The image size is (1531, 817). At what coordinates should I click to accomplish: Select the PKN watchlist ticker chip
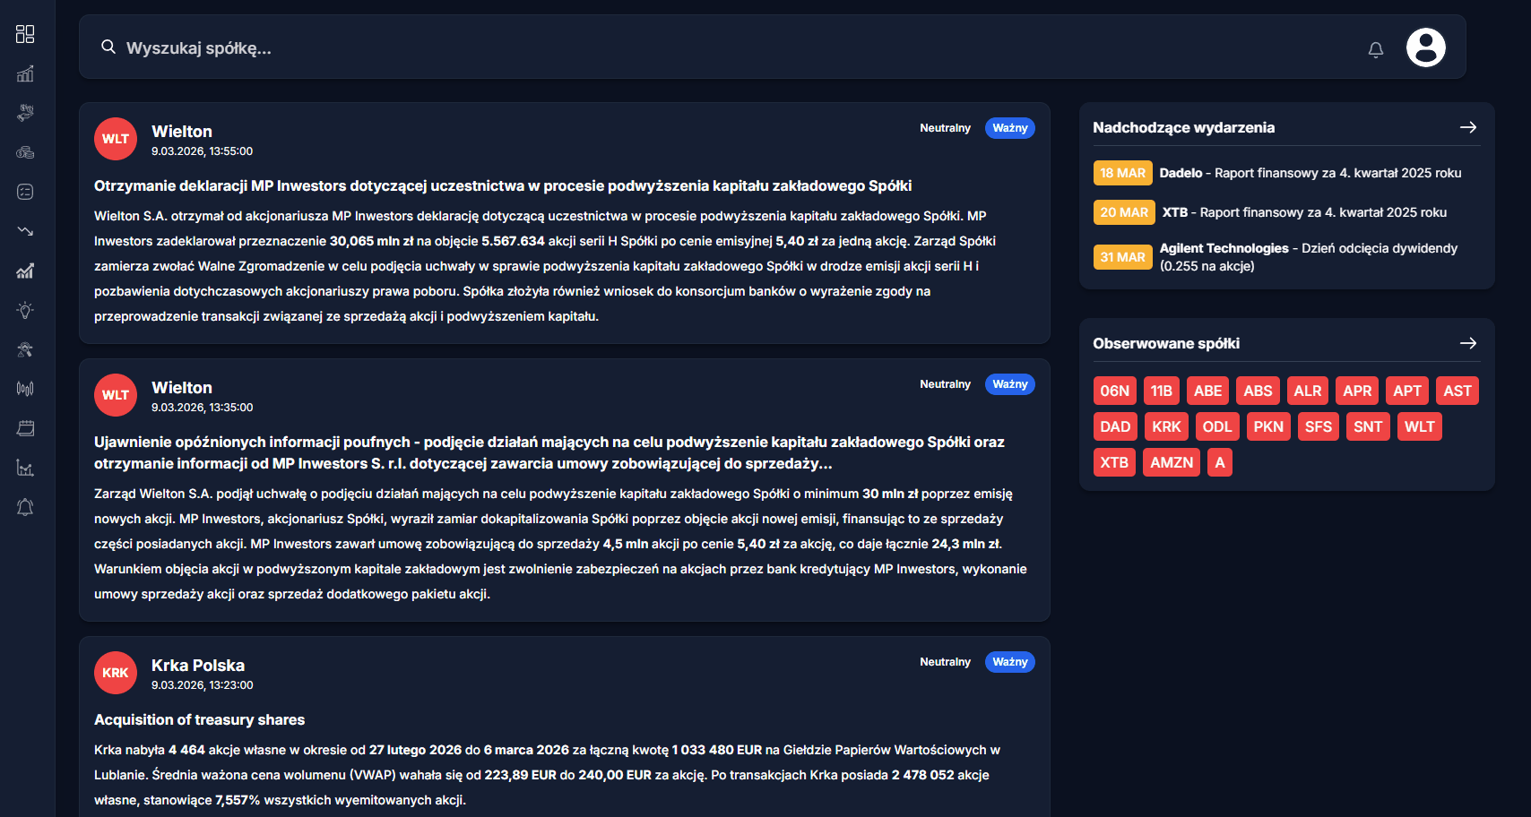click(1267, 426)
